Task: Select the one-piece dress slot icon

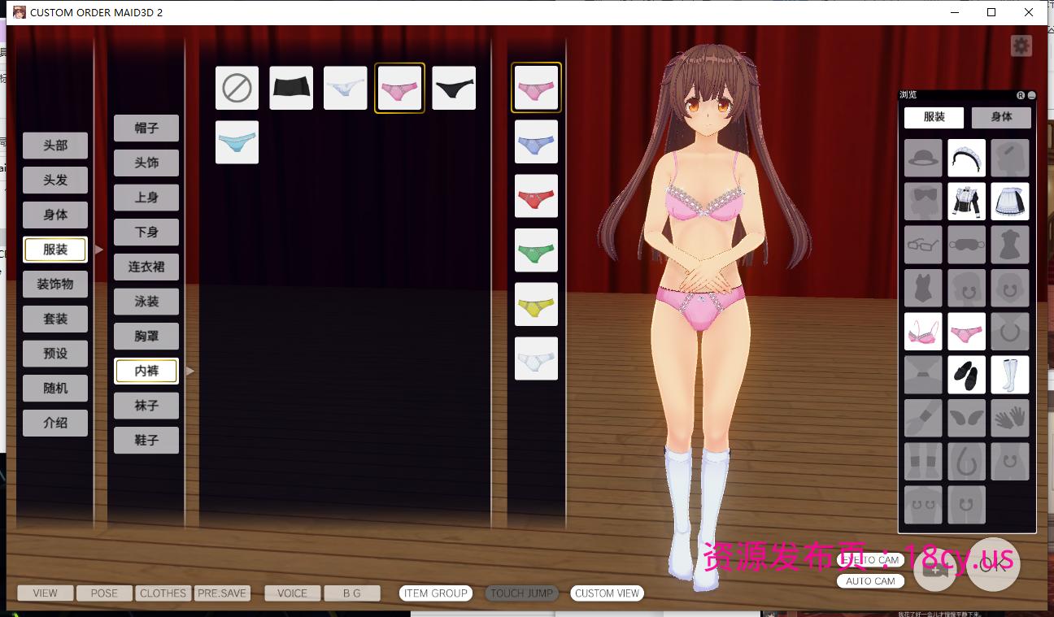Action: click(1009, 245)
